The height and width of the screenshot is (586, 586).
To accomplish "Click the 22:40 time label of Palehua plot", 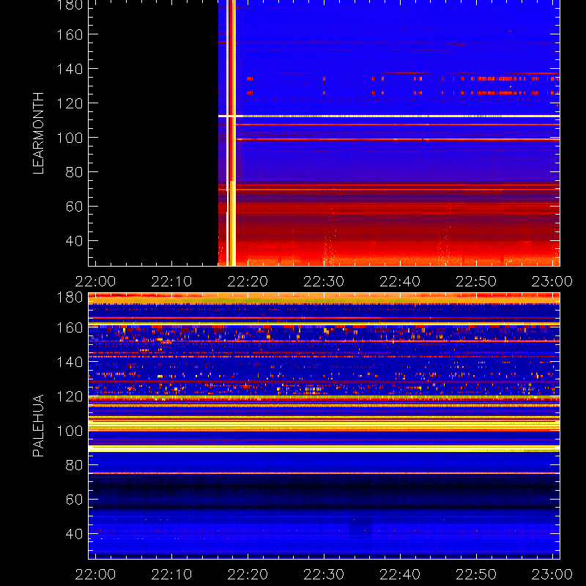I will pos(400,574).
